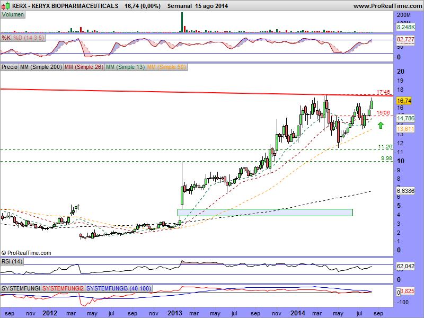Open the RSI (14) indicator label
The width and height of the screenshot is (424, 318).
click(x=12, y=261)
